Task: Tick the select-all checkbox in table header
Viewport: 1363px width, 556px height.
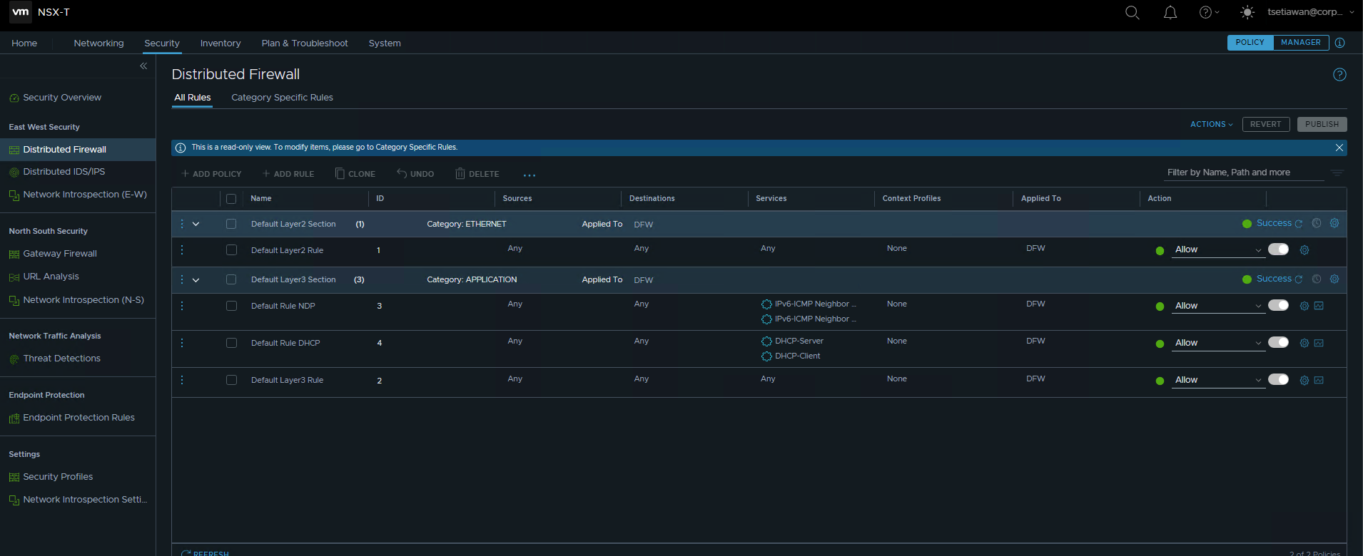Action: coord(231,199)
